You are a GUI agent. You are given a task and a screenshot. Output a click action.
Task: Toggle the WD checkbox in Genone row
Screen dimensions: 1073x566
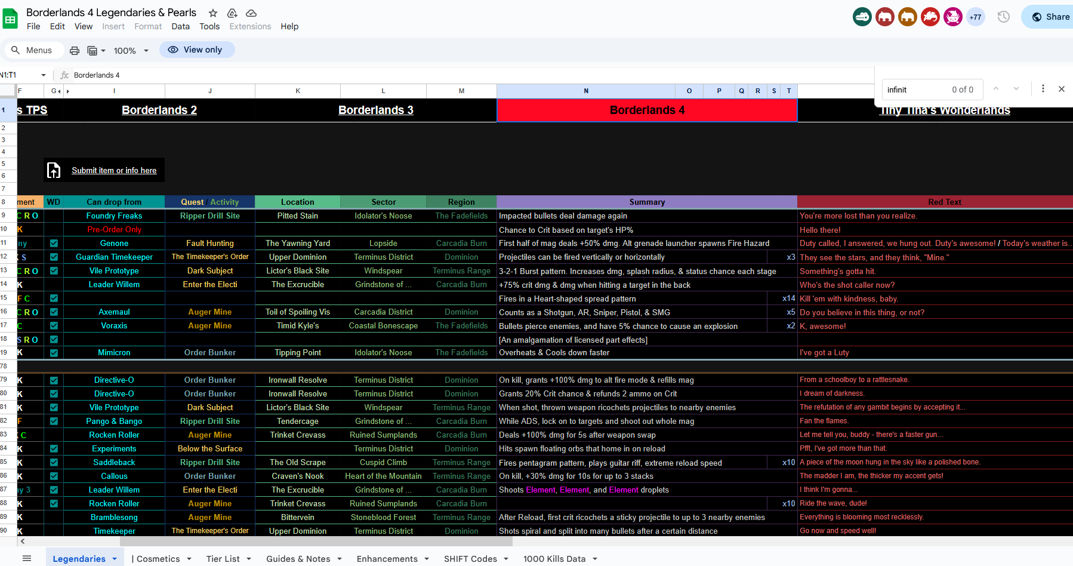click(54, 243)
